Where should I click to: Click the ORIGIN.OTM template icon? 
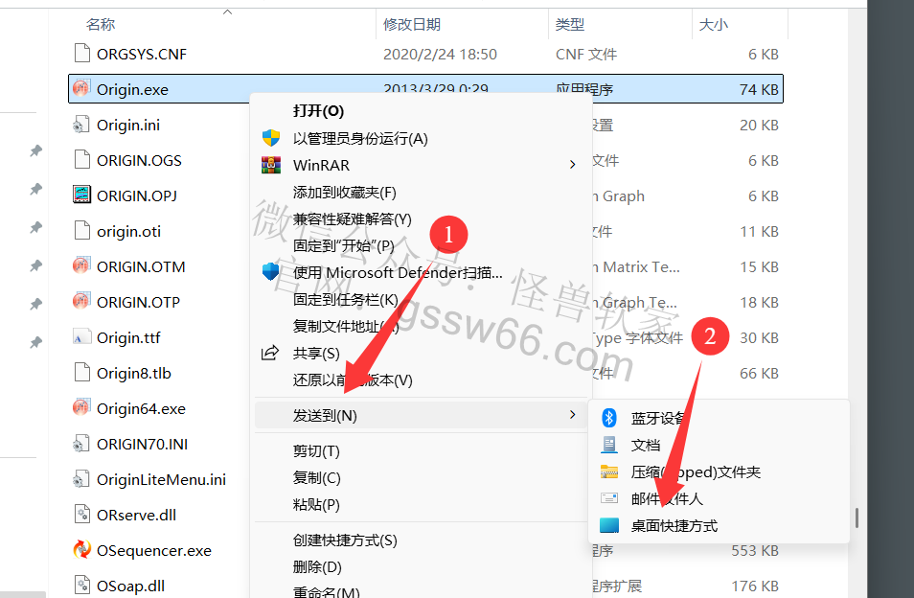point(81,265)
